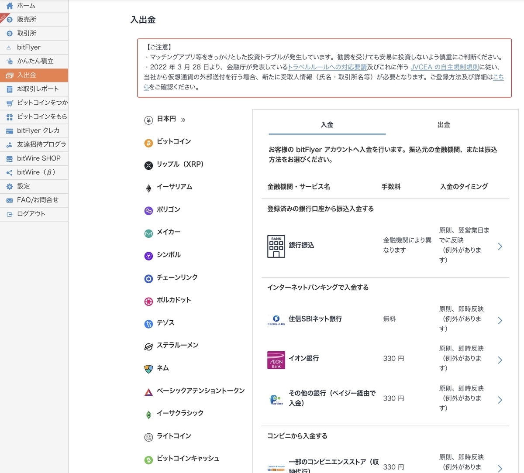This screenshot has height=473, width=524.
Task: Click the Litecoin icon
Action: pyautogui.click(x=148, y=437)
